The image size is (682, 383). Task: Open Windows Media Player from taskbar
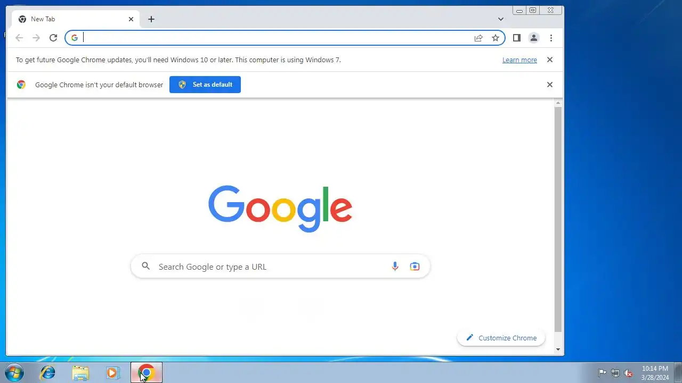(112, 372)
